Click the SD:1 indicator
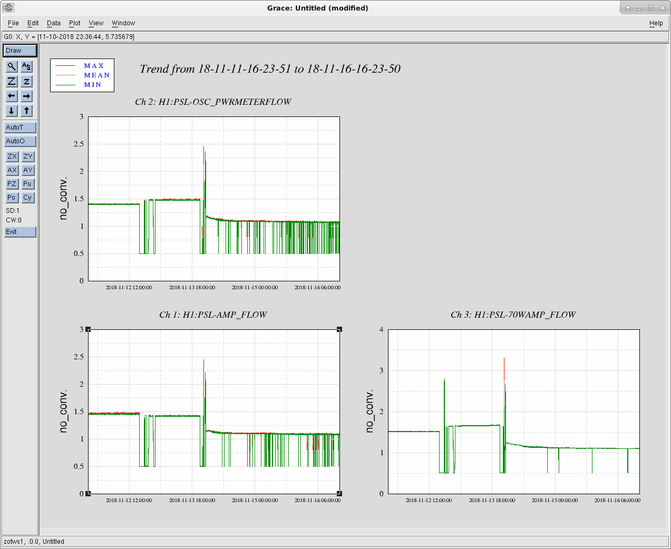Image resolution: width=671 pixels, height=549 pixels. tap(13, 211)
